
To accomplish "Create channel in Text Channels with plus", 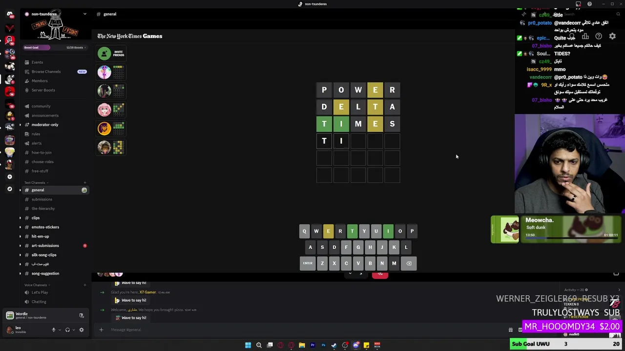I will [x=84, y=183].
